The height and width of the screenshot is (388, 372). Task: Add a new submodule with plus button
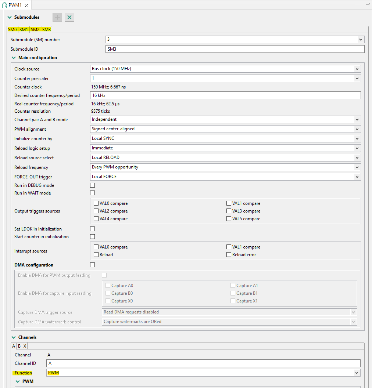tap(57, 17)
